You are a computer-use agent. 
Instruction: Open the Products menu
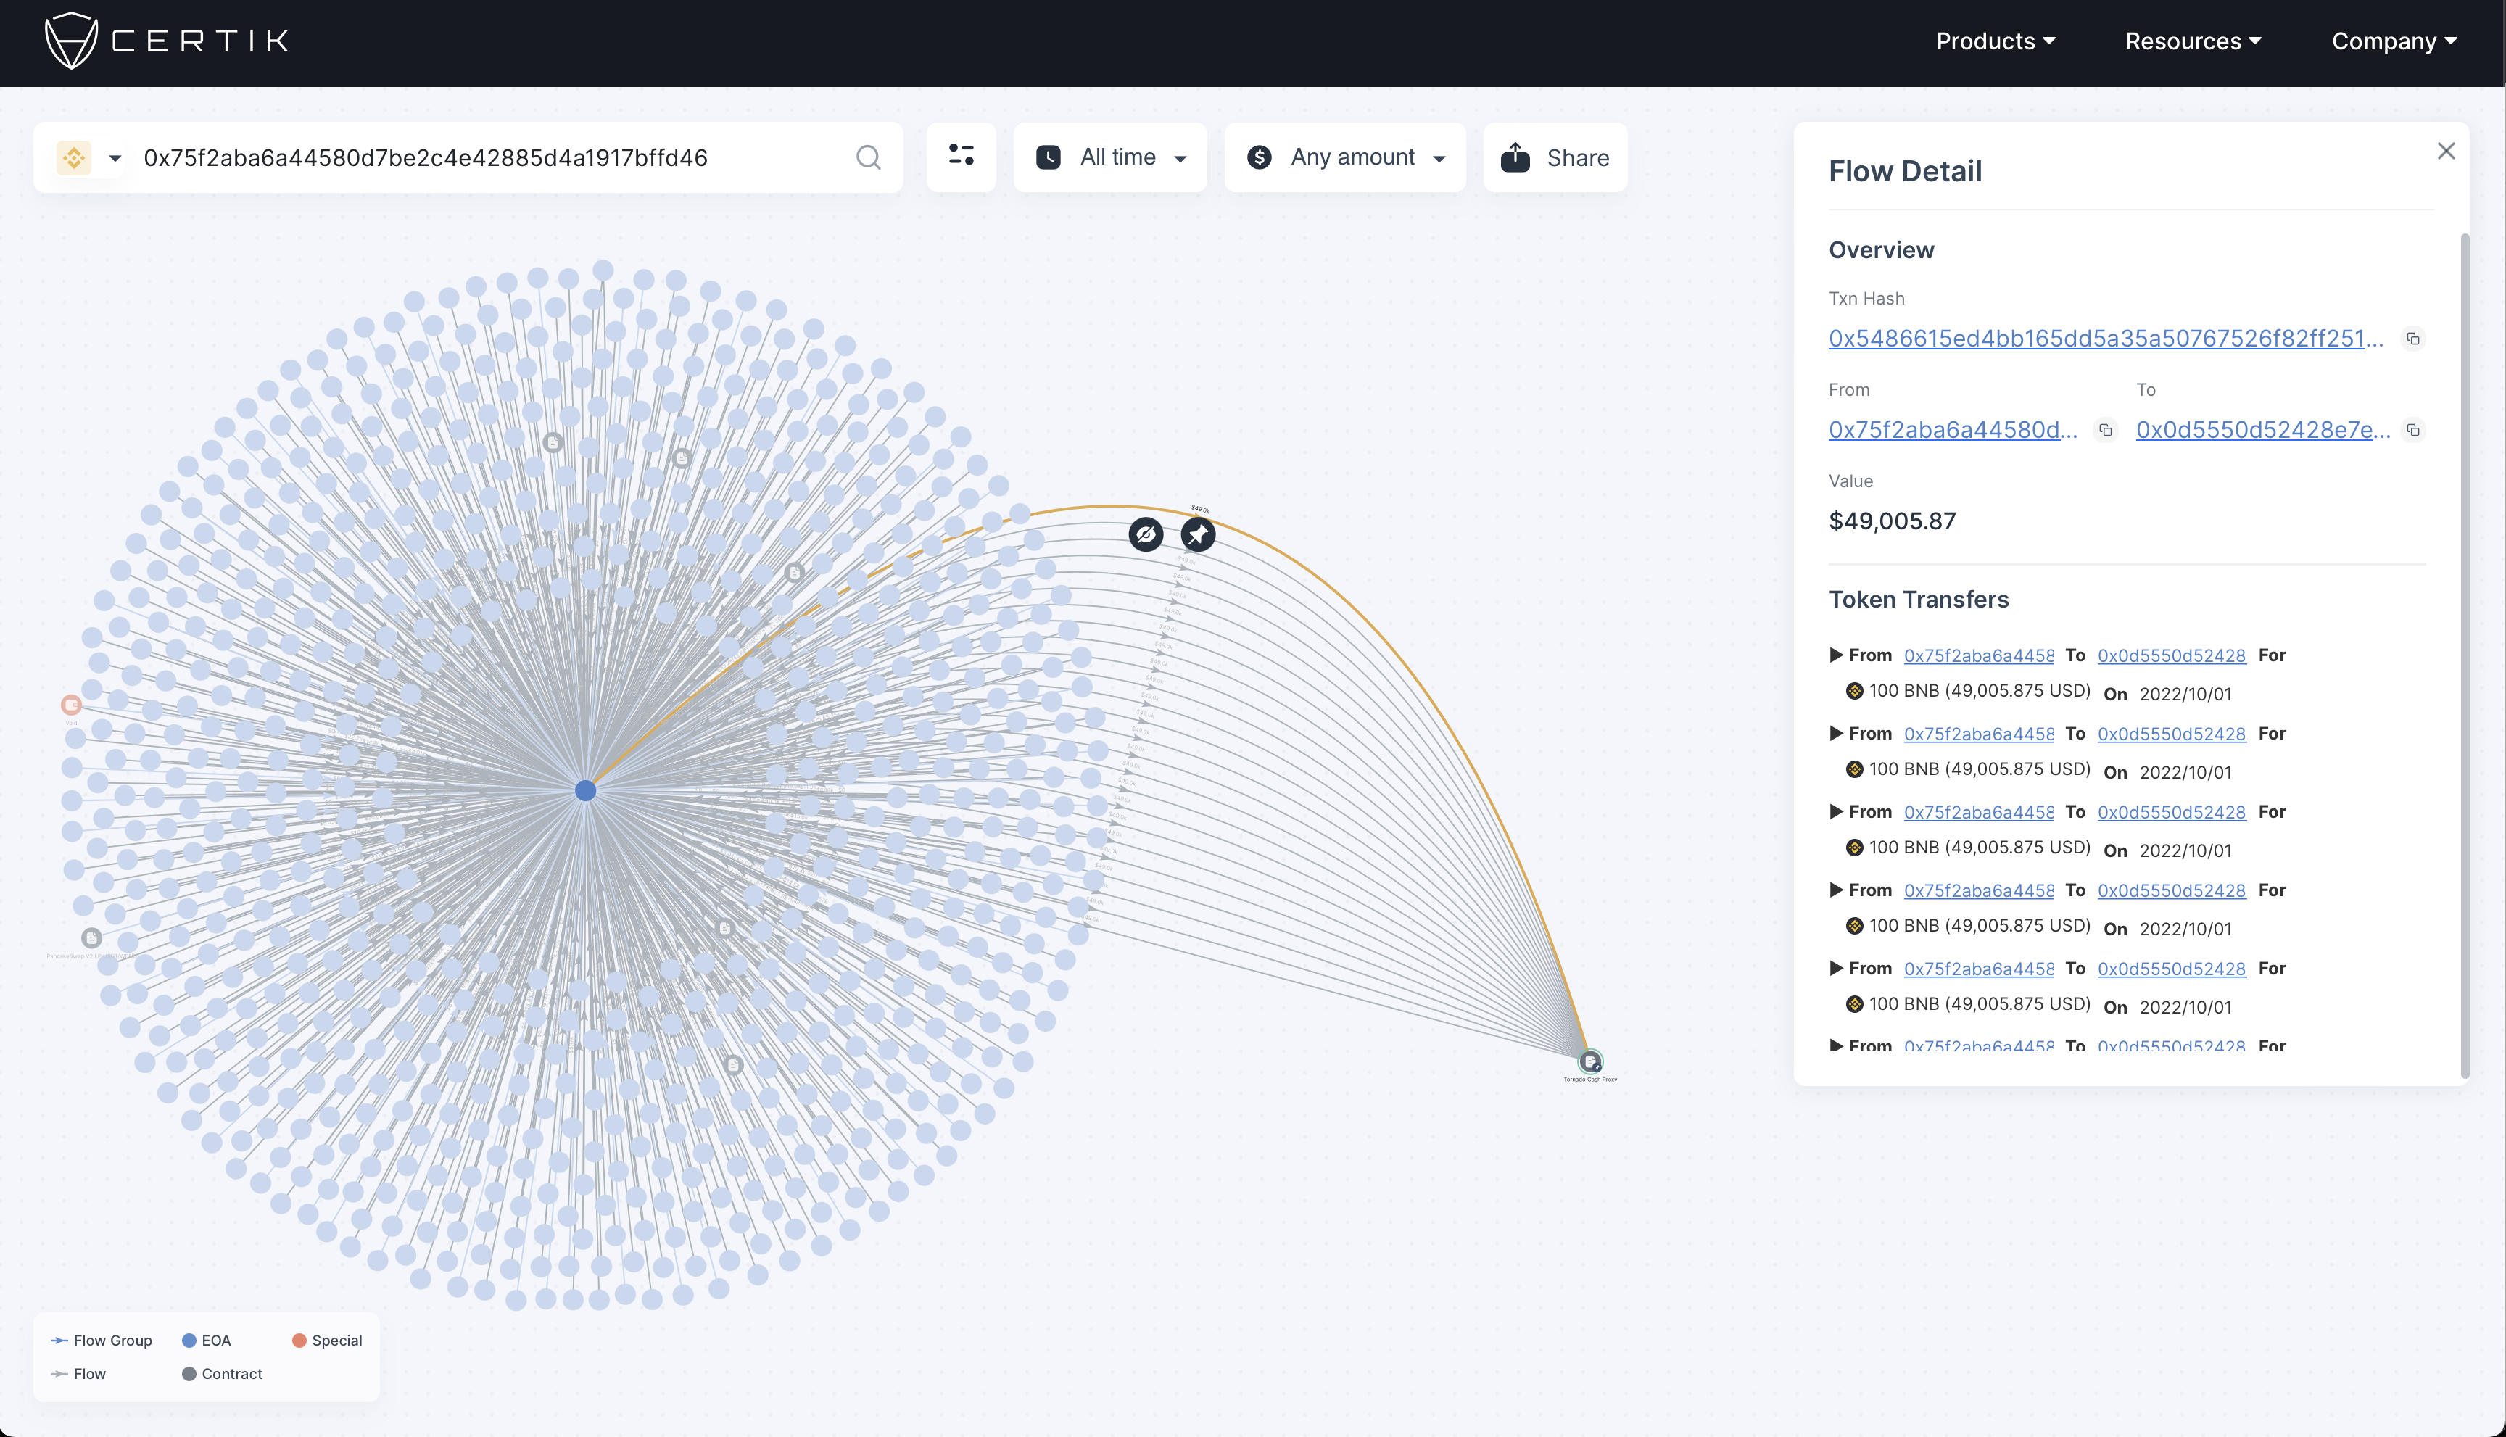[x=1995, y=41]
